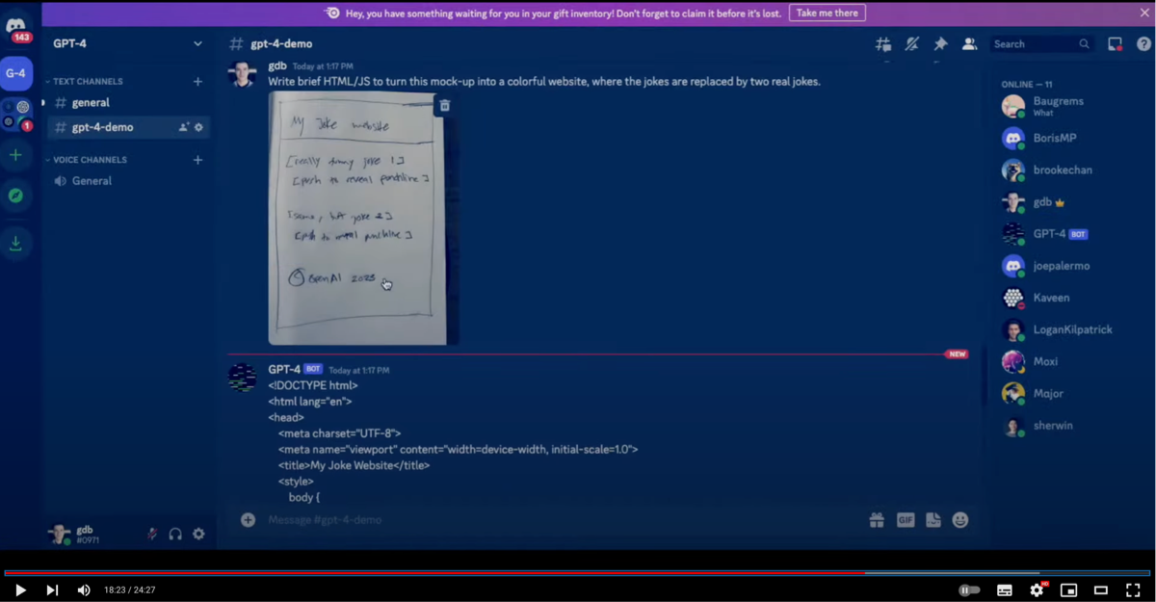The width and height of the screenshot is (1156, 602).
Task: Open Discord home direct messages icon
Action: point(16,26)
